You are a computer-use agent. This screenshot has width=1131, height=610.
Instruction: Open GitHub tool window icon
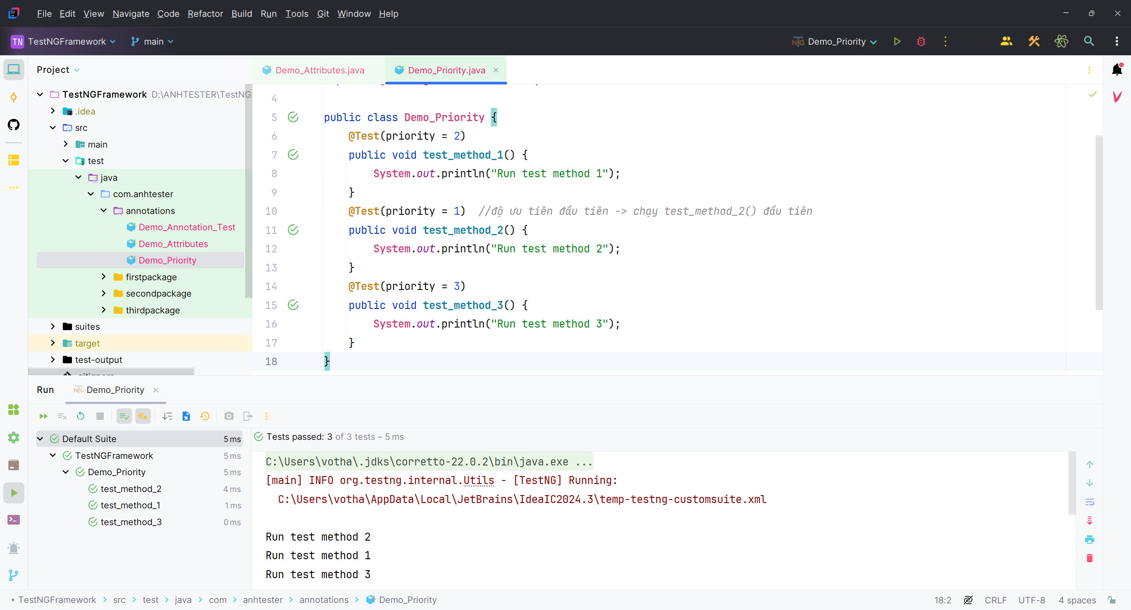point(14,125)
